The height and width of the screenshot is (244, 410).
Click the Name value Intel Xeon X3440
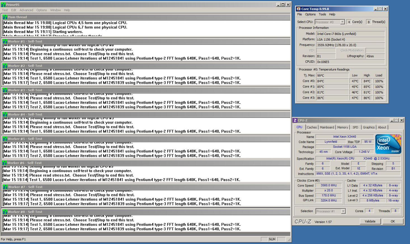point(345,137)
